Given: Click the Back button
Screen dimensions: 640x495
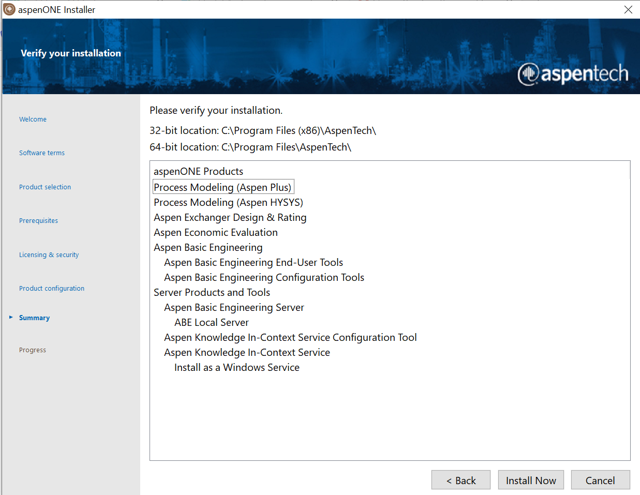Looking at the screenshot, I should 460,479.
